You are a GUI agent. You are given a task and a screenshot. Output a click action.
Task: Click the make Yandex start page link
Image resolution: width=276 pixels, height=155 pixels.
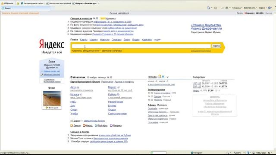click(x=20, y=13)
